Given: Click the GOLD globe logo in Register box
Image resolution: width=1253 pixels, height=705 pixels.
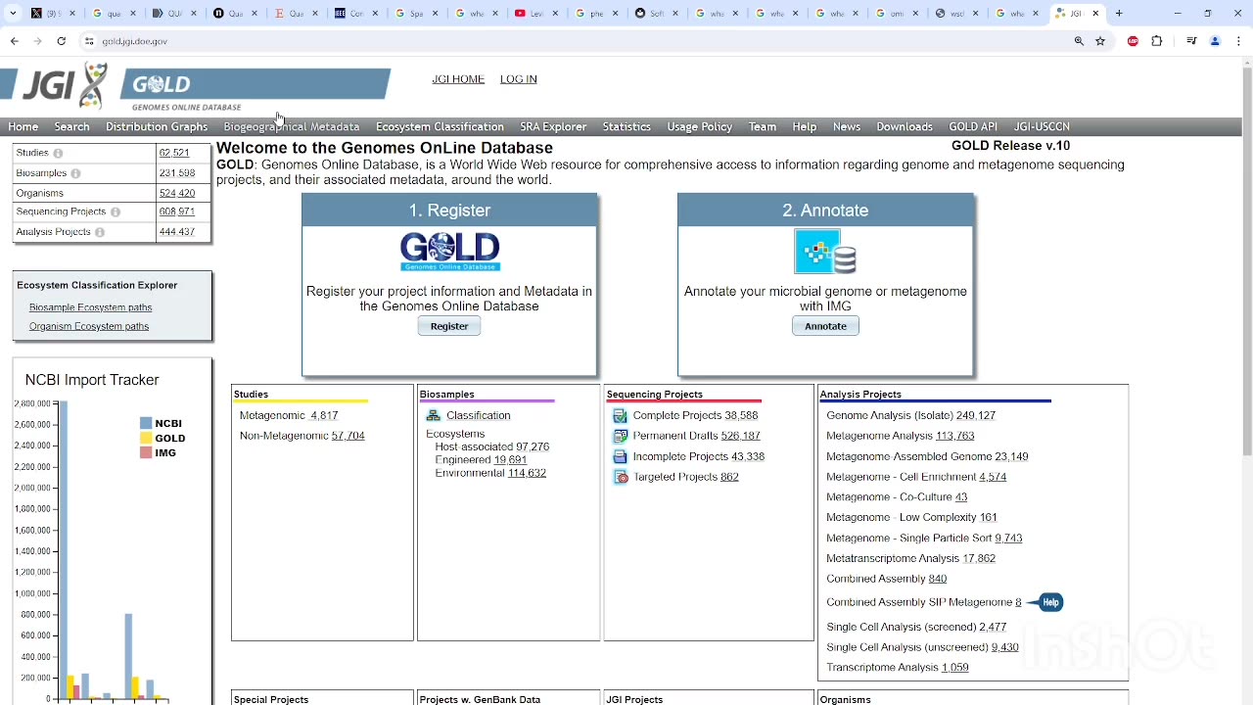Looking at the screenshot, I should (449, 252).
